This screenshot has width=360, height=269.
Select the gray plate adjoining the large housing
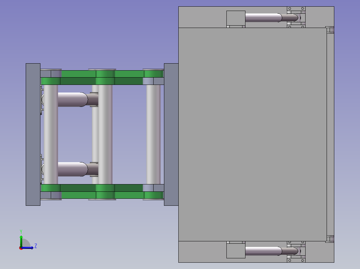point(171,134)
